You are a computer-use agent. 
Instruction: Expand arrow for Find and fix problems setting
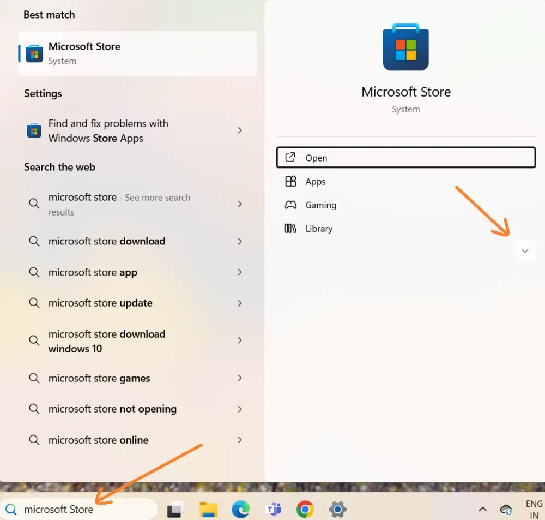pos(239,130)
